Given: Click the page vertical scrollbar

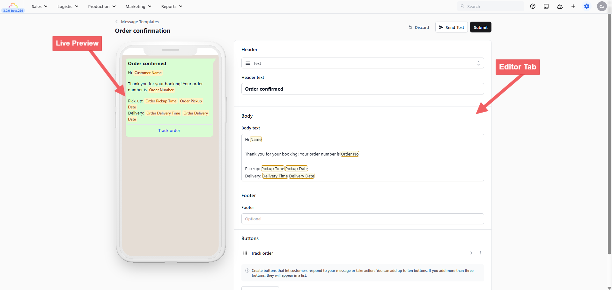Looking at the screenshot, I should click(x=609, y=134).
